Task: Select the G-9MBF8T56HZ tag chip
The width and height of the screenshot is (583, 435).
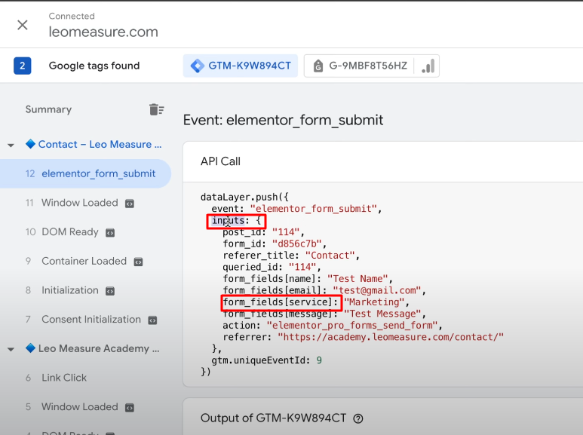Action: (x=361, y=66)
